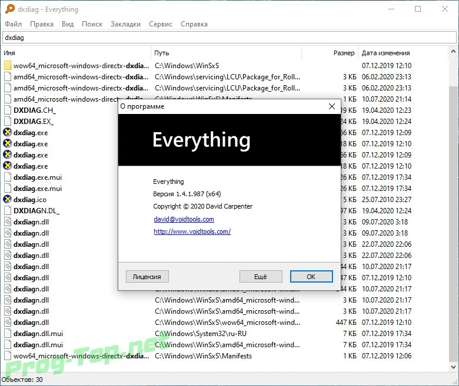Click the Версия 1.4.1.987 (x64) text

click(x=187, y=194)
